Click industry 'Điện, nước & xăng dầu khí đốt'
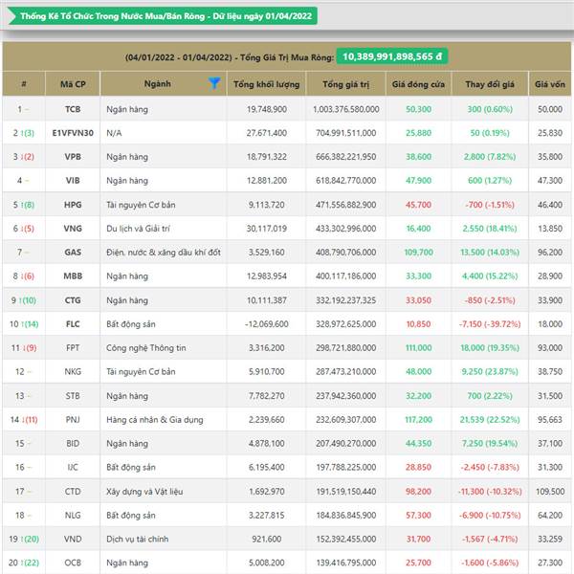The height and width of the screenshot is (574, 574). [164, 253]
